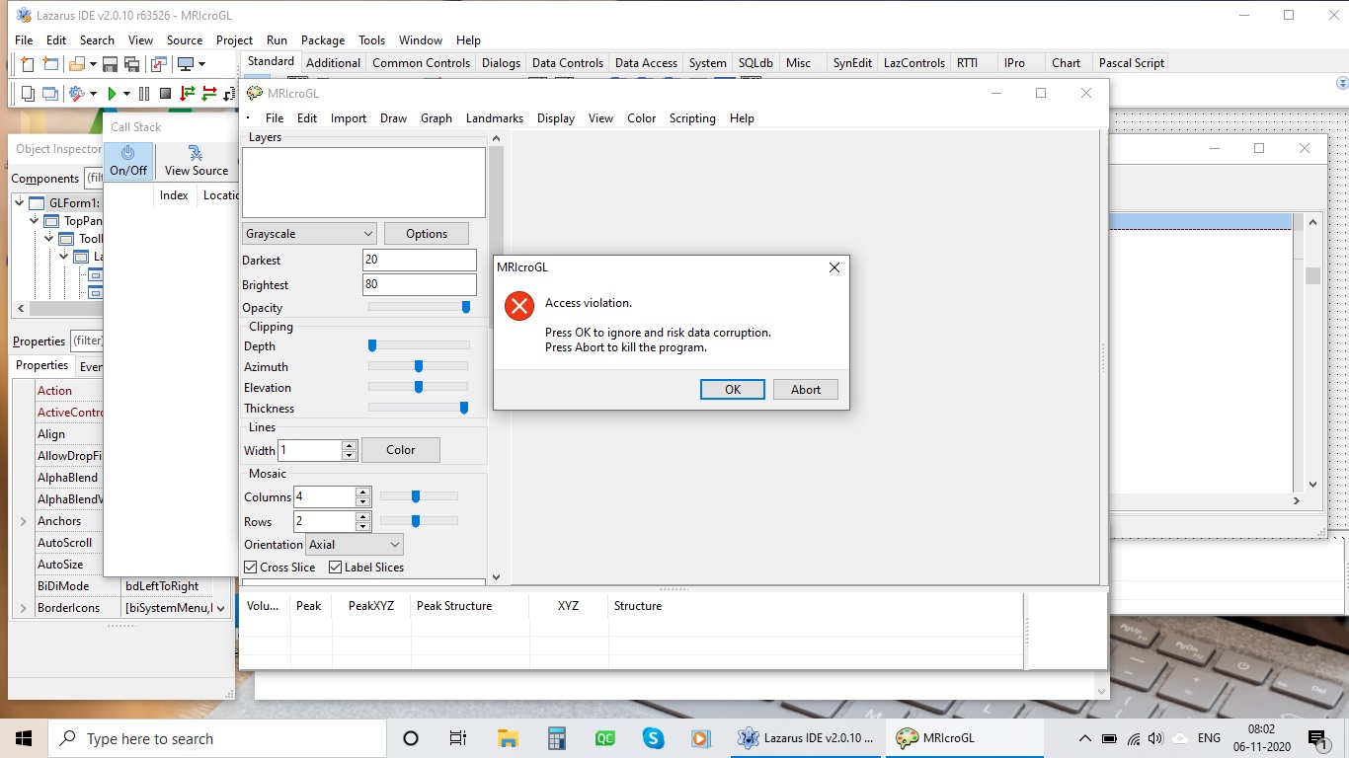Click the Stop program icon

[165, 94]
